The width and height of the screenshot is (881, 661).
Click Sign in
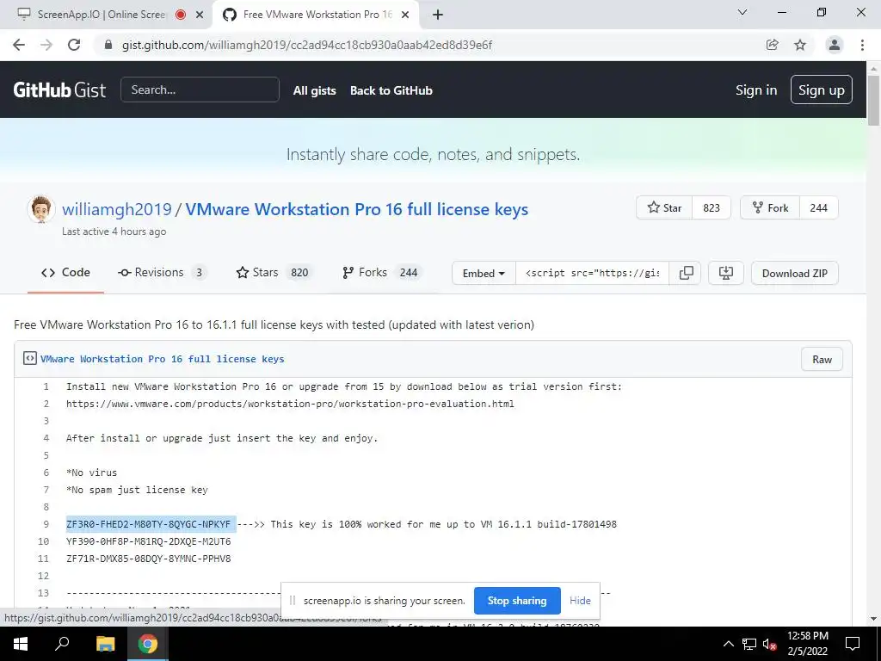(x=756, y=90)
